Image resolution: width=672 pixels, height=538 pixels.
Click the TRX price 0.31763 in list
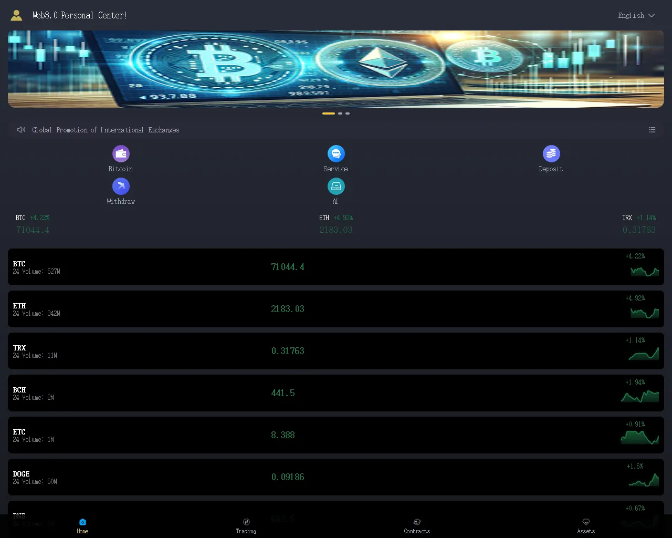[x=288, y=351]
